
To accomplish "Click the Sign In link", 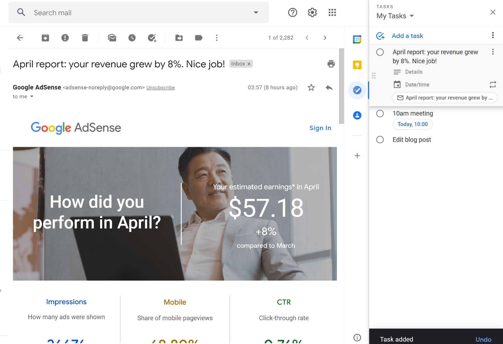I will point(320,128).
